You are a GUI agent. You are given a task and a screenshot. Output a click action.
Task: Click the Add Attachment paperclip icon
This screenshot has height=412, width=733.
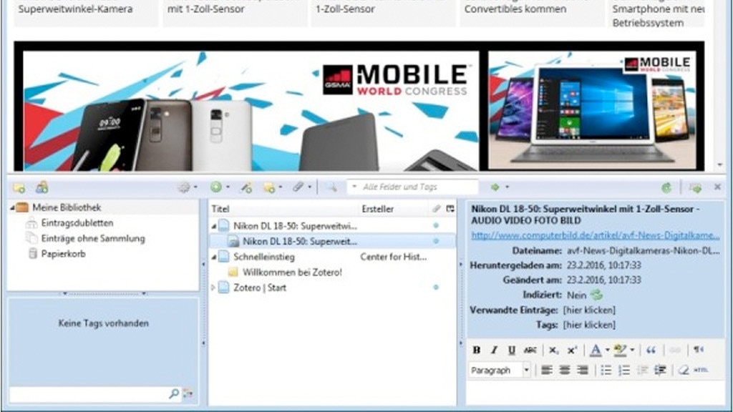(298, 187)
